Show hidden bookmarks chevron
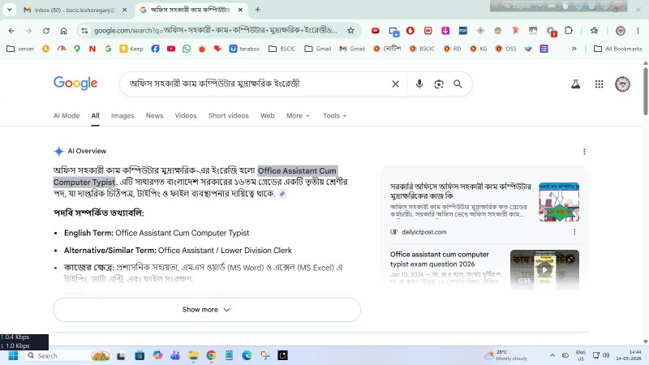This screenshot has height=365, width=649. click(x=574, y=49)
